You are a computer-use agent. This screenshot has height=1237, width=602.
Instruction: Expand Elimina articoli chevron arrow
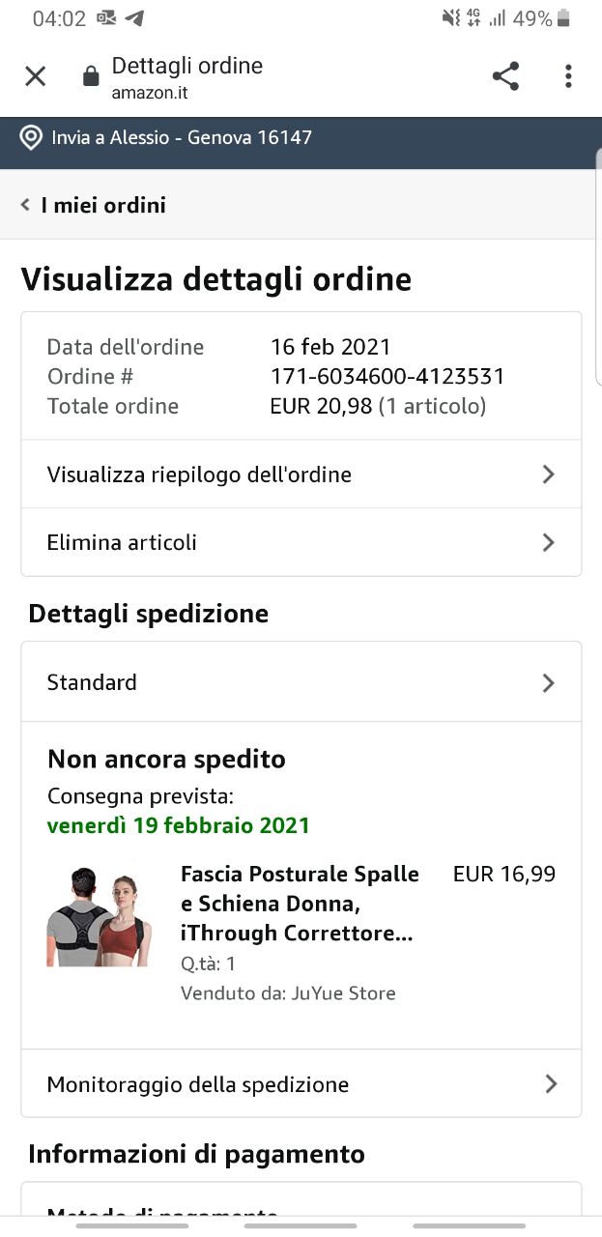click(548, 542)
